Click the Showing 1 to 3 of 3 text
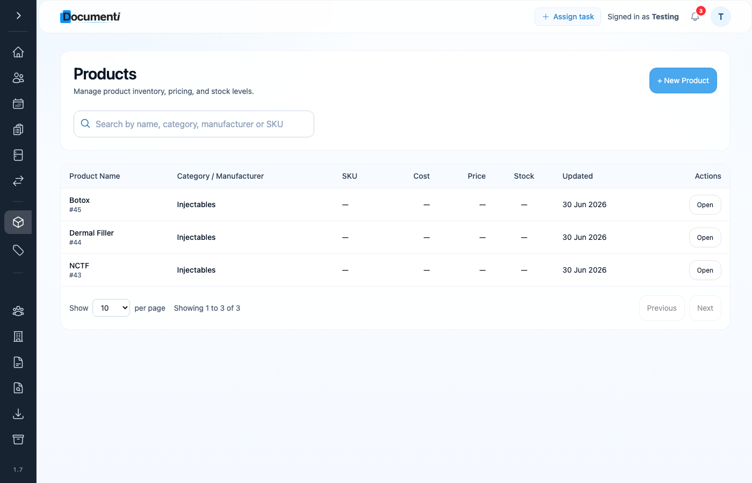 pyautogui.click(x=207, y=308)
